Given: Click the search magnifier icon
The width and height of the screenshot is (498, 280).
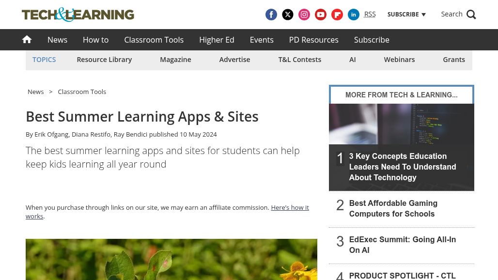Looking at the screenshot, I should click(x=471, y=15).
